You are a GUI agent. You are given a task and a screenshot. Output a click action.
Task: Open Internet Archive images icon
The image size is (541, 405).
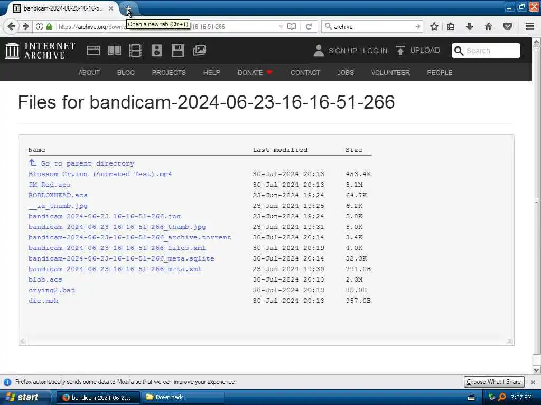pos(199,51)
